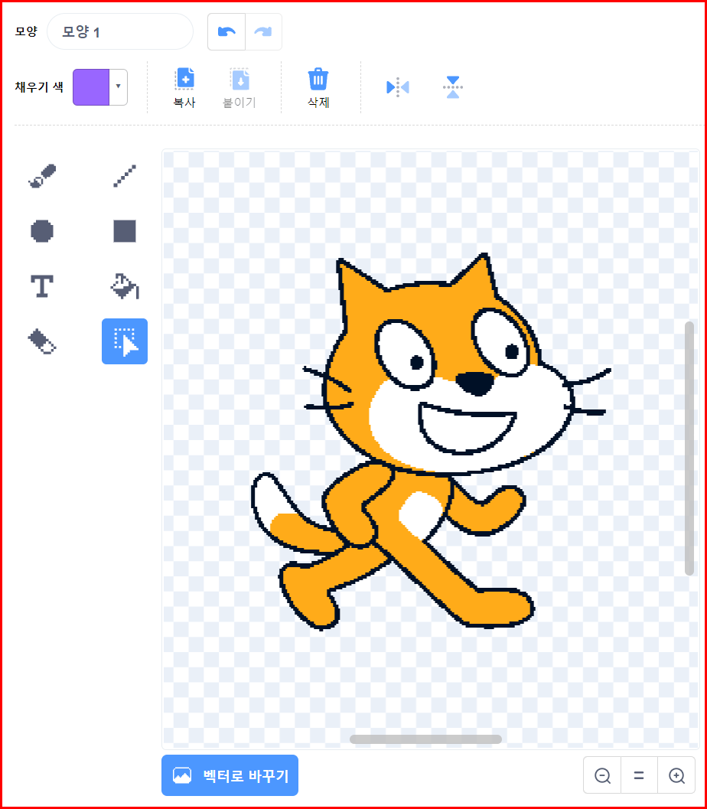Zoom in on the canvas

pos(676,775)
